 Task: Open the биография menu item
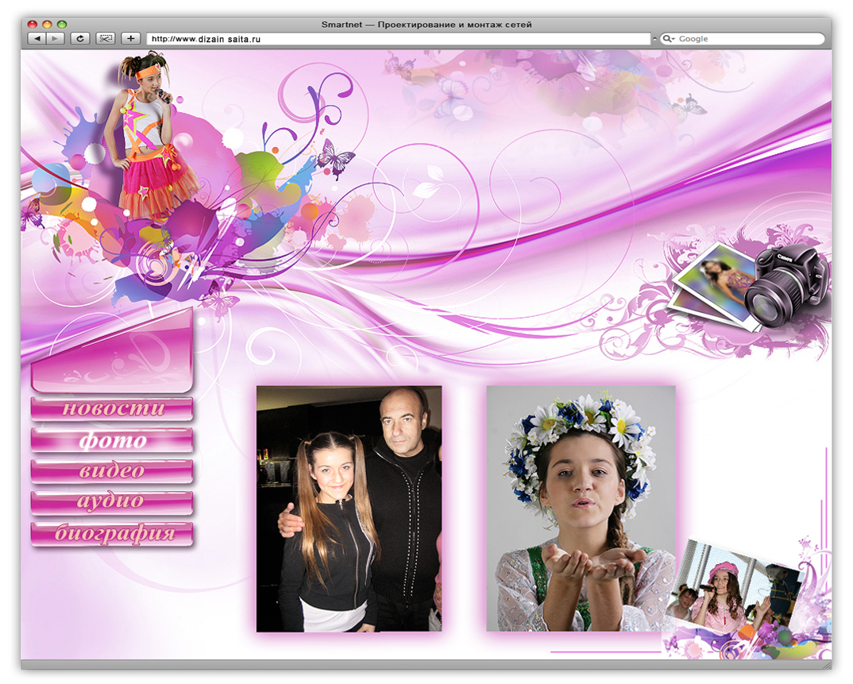coord(112,534)
